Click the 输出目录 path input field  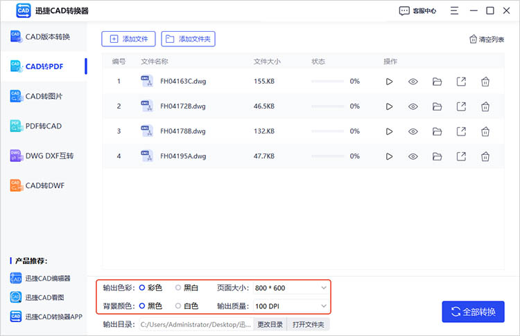click(x=196, y=324)
